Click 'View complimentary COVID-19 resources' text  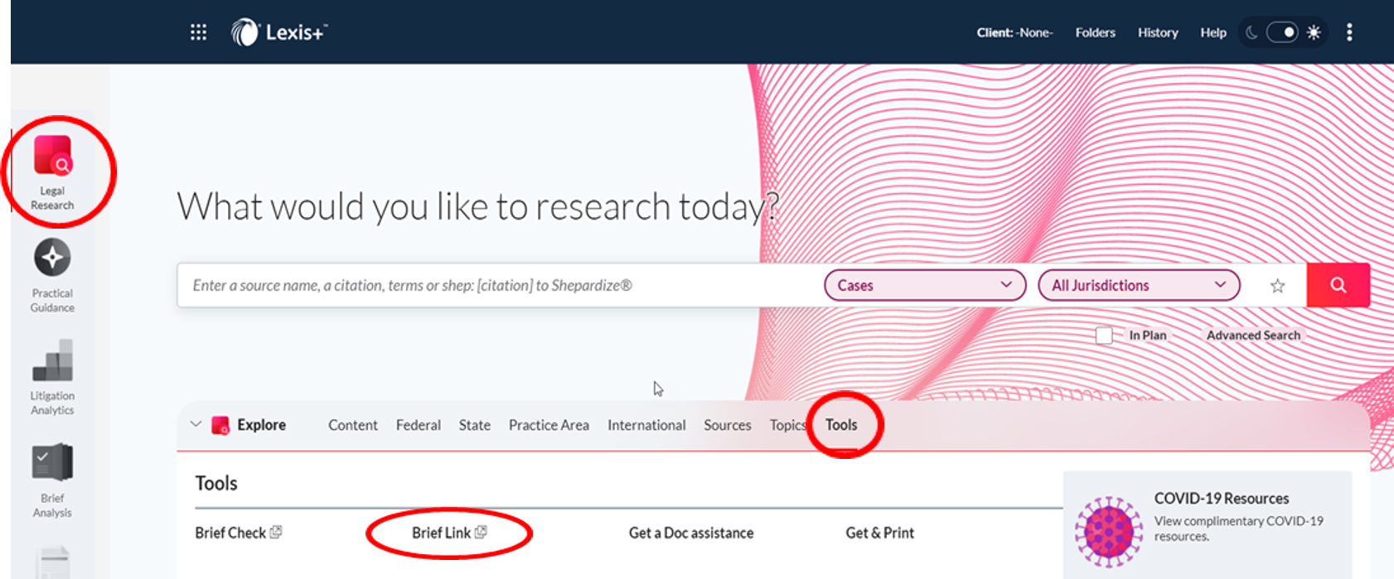(x=1239, y=528)
